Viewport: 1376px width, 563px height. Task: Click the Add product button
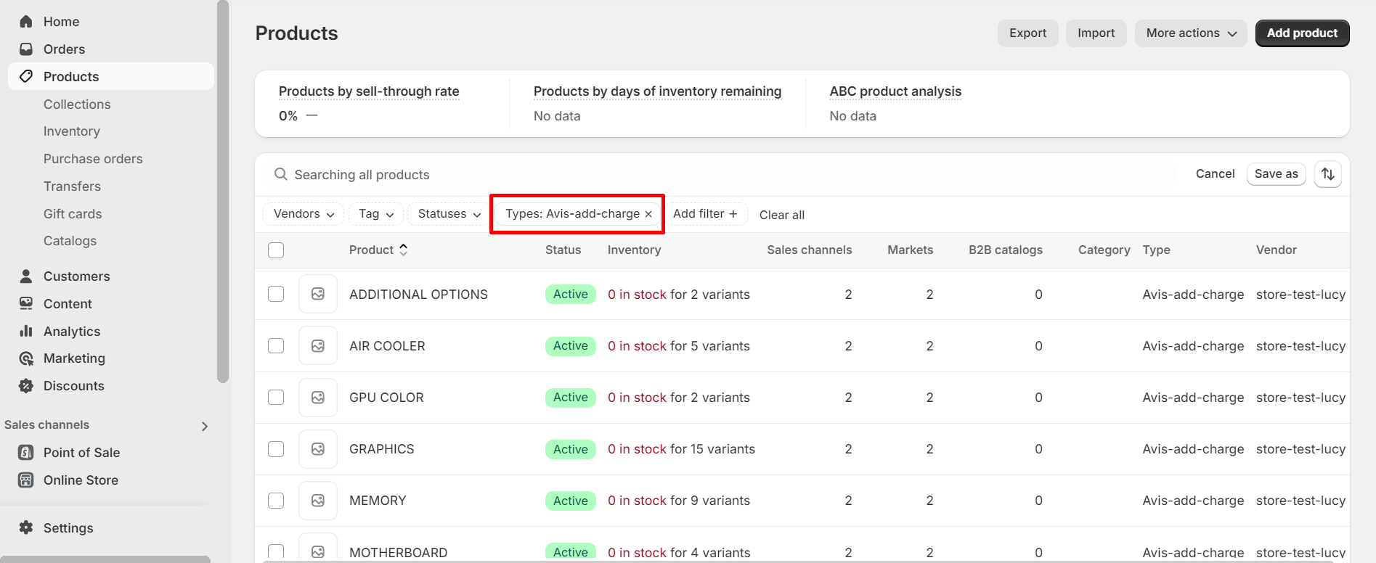point(1301,33)
